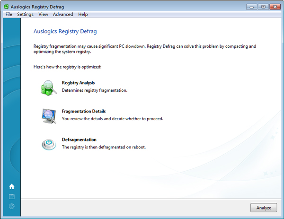Close the Registry Defrag window
Screen dimensions: 284x219
[x=275, y=7]
